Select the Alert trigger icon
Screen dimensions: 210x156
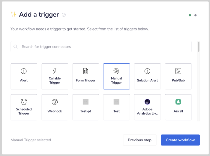(24, 71)
